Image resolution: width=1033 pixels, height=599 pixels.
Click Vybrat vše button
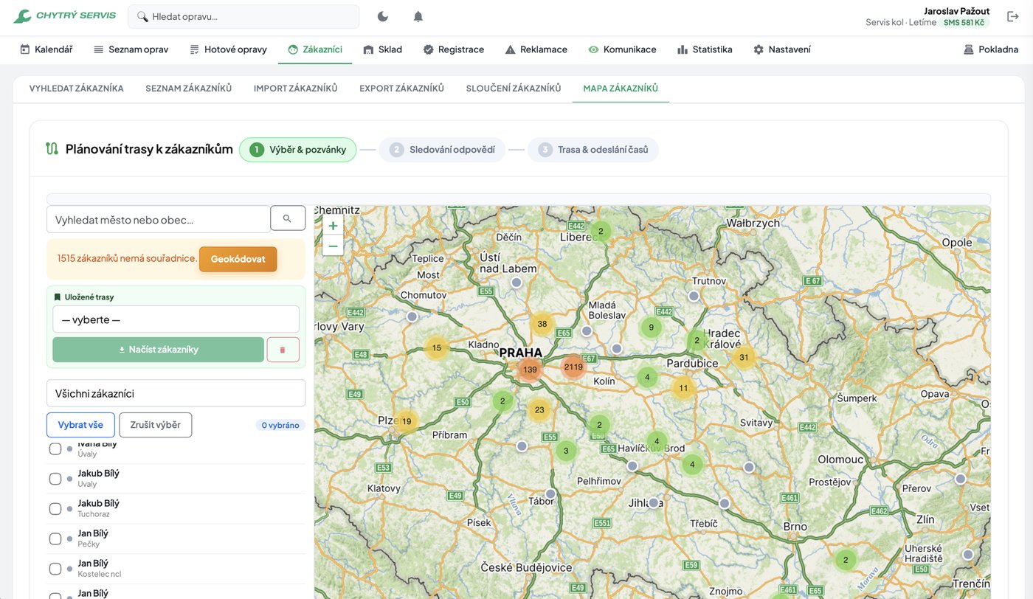80,425
